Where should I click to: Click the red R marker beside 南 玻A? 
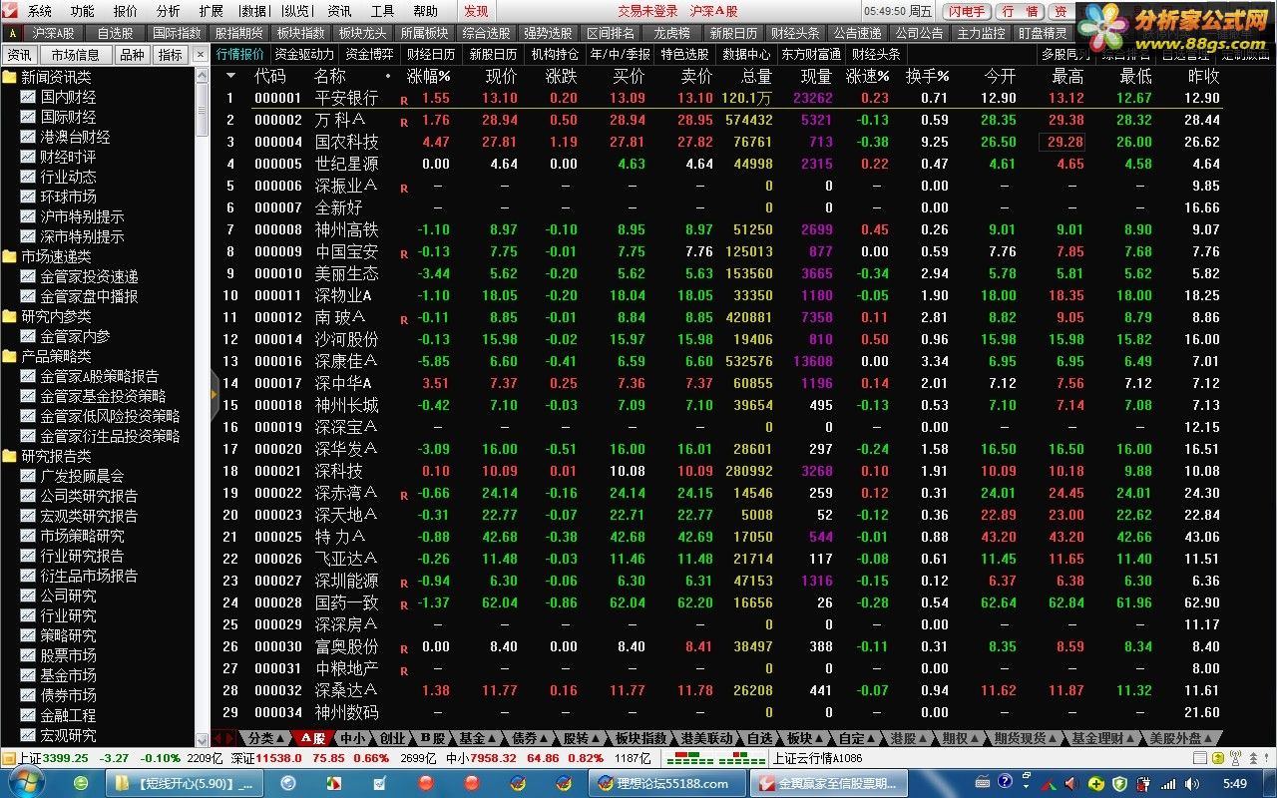(x=404, y=320)
